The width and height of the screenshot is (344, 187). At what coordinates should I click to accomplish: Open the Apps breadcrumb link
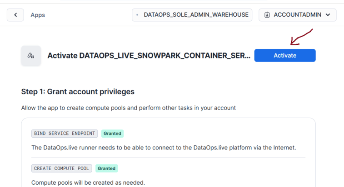(x=38, y=15)
